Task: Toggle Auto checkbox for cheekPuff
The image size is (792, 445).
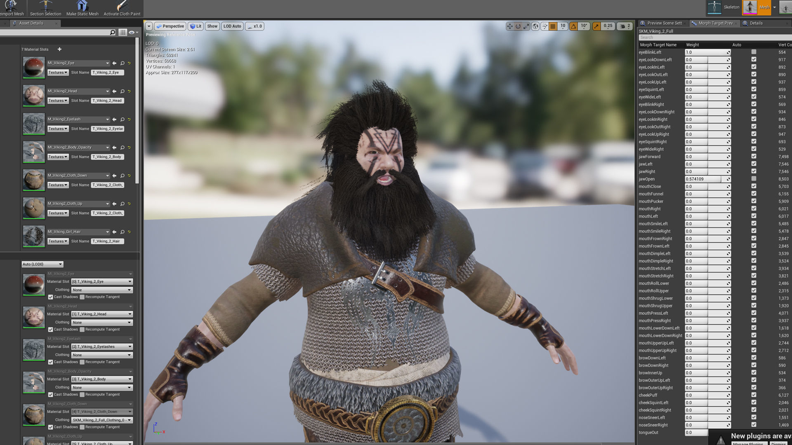Action: click(x=754, y=395)
